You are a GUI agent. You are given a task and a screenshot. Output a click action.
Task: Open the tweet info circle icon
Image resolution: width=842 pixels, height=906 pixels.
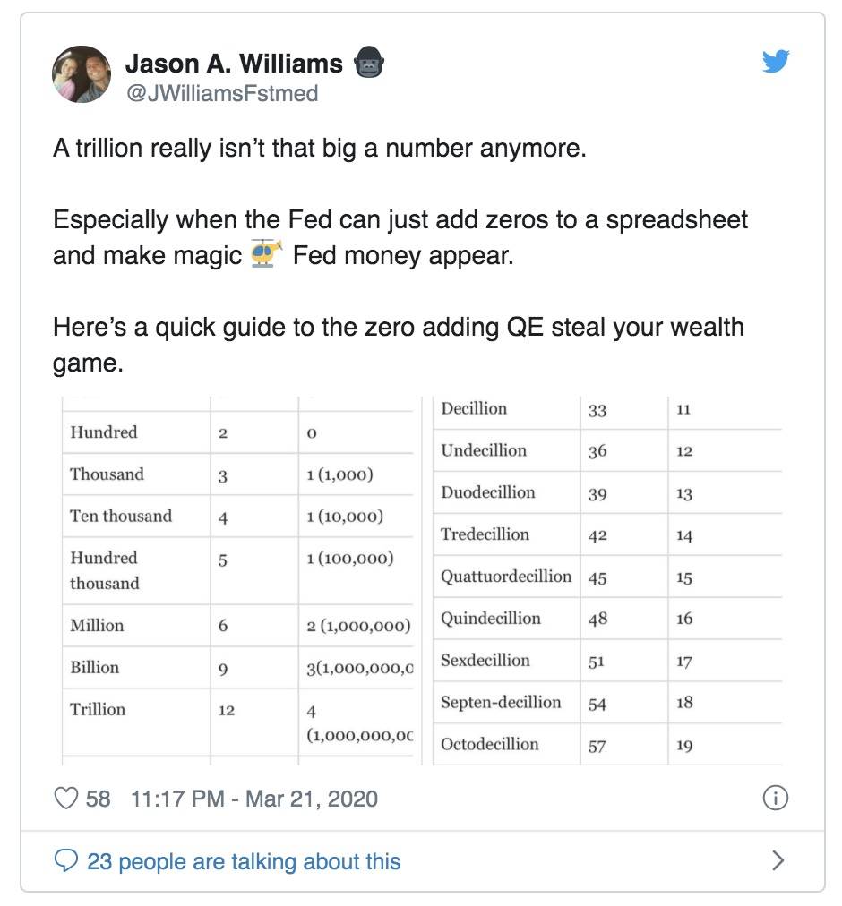point(776,798)
